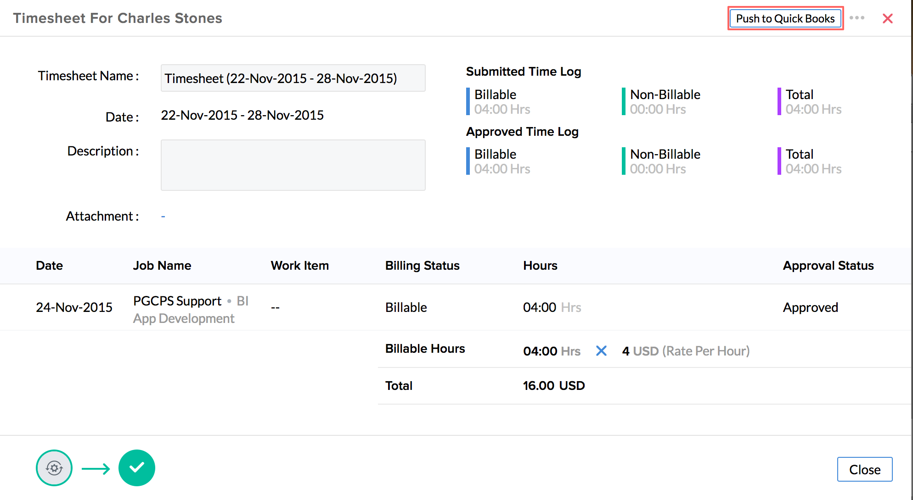This screenshot has width=913, height=500.
Task: Click the green approved checkmark icon
Action: pyautogui.click(x=137, y=468)
